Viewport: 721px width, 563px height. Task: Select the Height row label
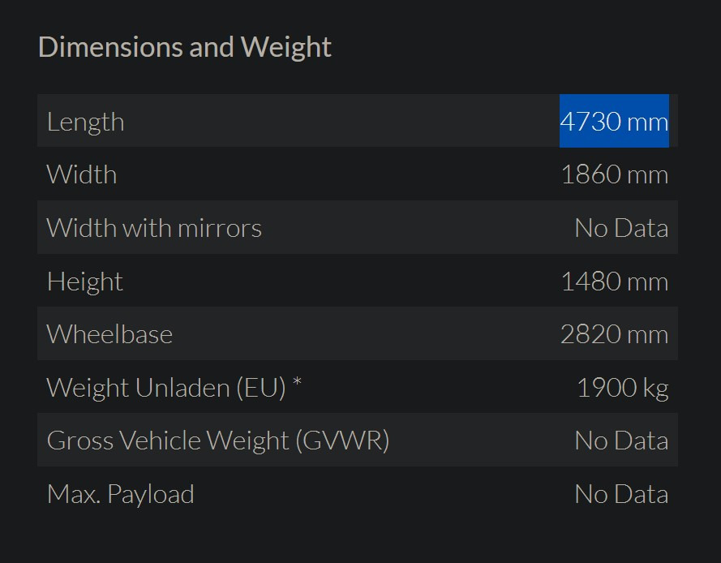pyautogui.click(x=85, y=281)
